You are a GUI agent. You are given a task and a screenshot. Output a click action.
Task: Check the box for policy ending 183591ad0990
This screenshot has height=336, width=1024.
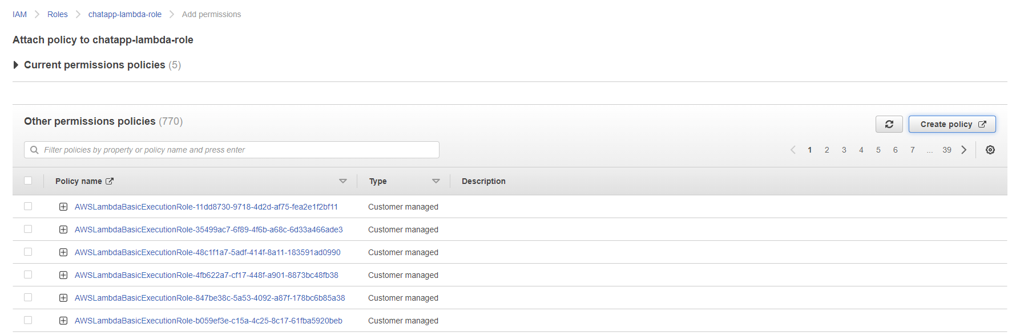tap(28, 252)
